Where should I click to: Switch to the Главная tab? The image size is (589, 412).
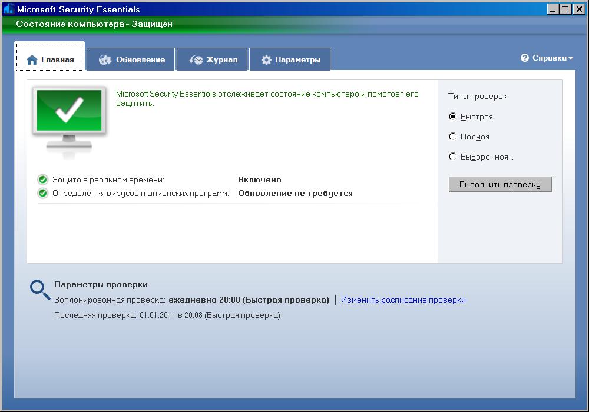[49, 57]
